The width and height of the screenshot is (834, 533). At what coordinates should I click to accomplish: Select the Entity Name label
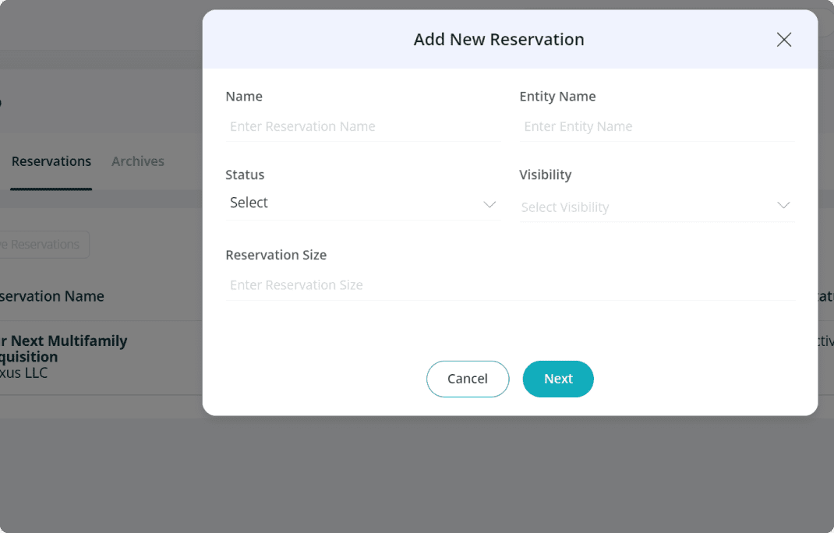tap(557, 97)
